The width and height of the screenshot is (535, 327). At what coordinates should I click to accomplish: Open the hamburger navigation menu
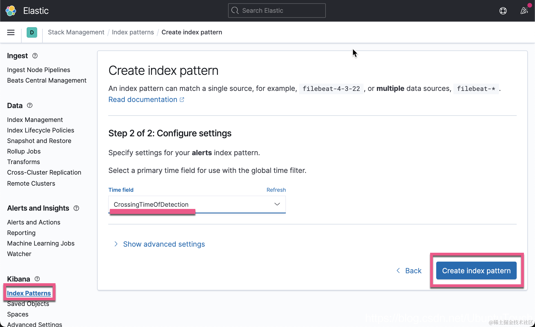11,32
